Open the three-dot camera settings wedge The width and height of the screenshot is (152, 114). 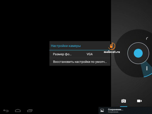[147, 68]
